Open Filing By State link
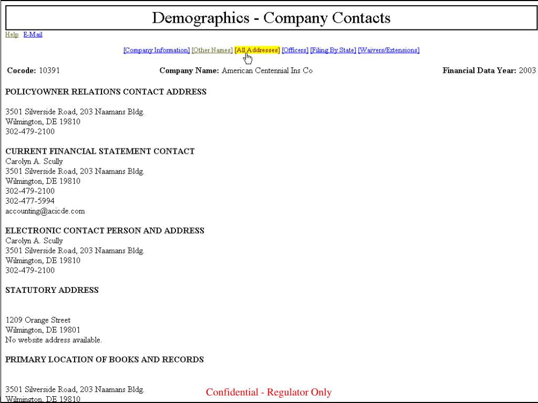The width and height of the screenshot is (538, 403). [333, 50]
